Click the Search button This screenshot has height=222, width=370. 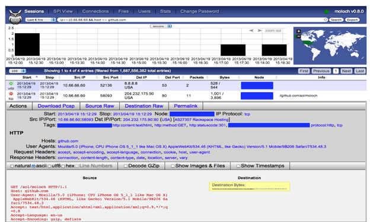pyautogui.click(x=336, y=20)
